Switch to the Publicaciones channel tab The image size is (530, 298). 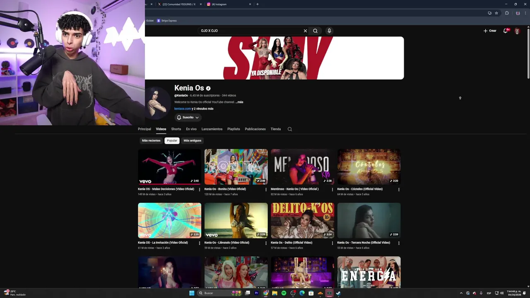[x=255, y=129]
